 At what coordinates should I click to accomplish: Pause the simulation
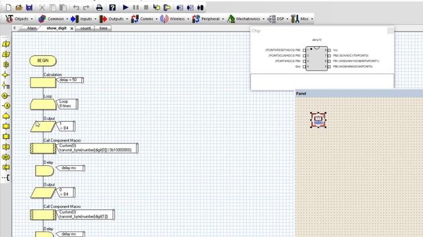pos(135,7)
